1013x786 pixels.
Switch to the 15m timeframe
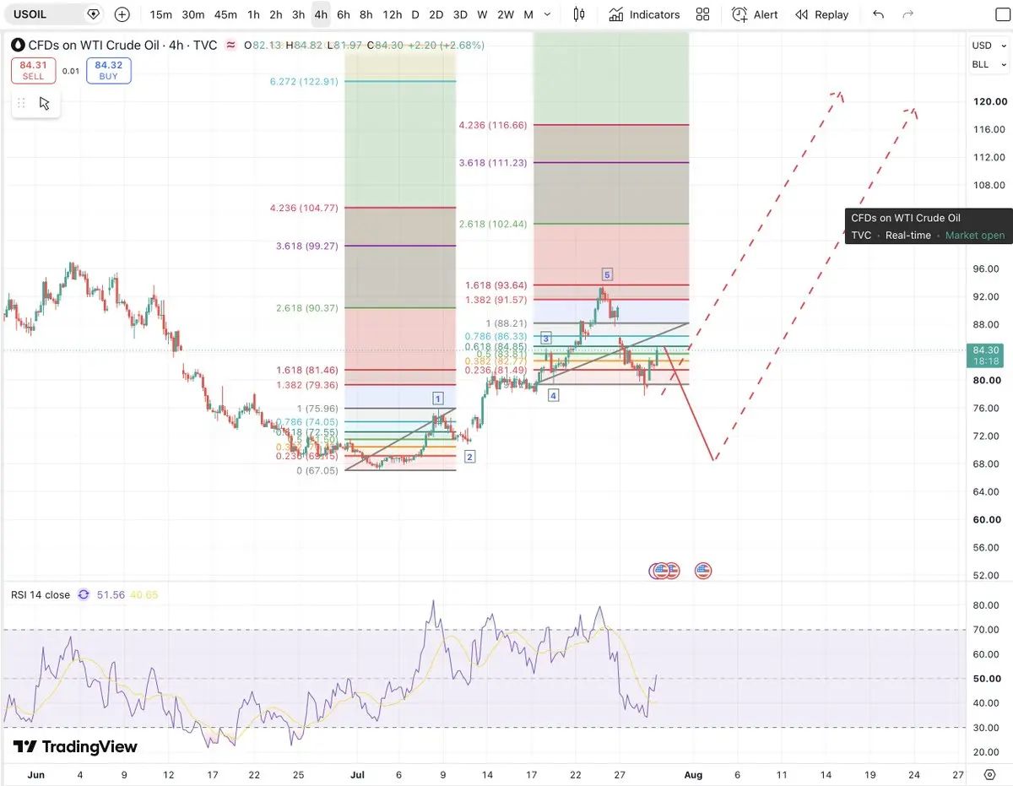(x=160, y=14)
